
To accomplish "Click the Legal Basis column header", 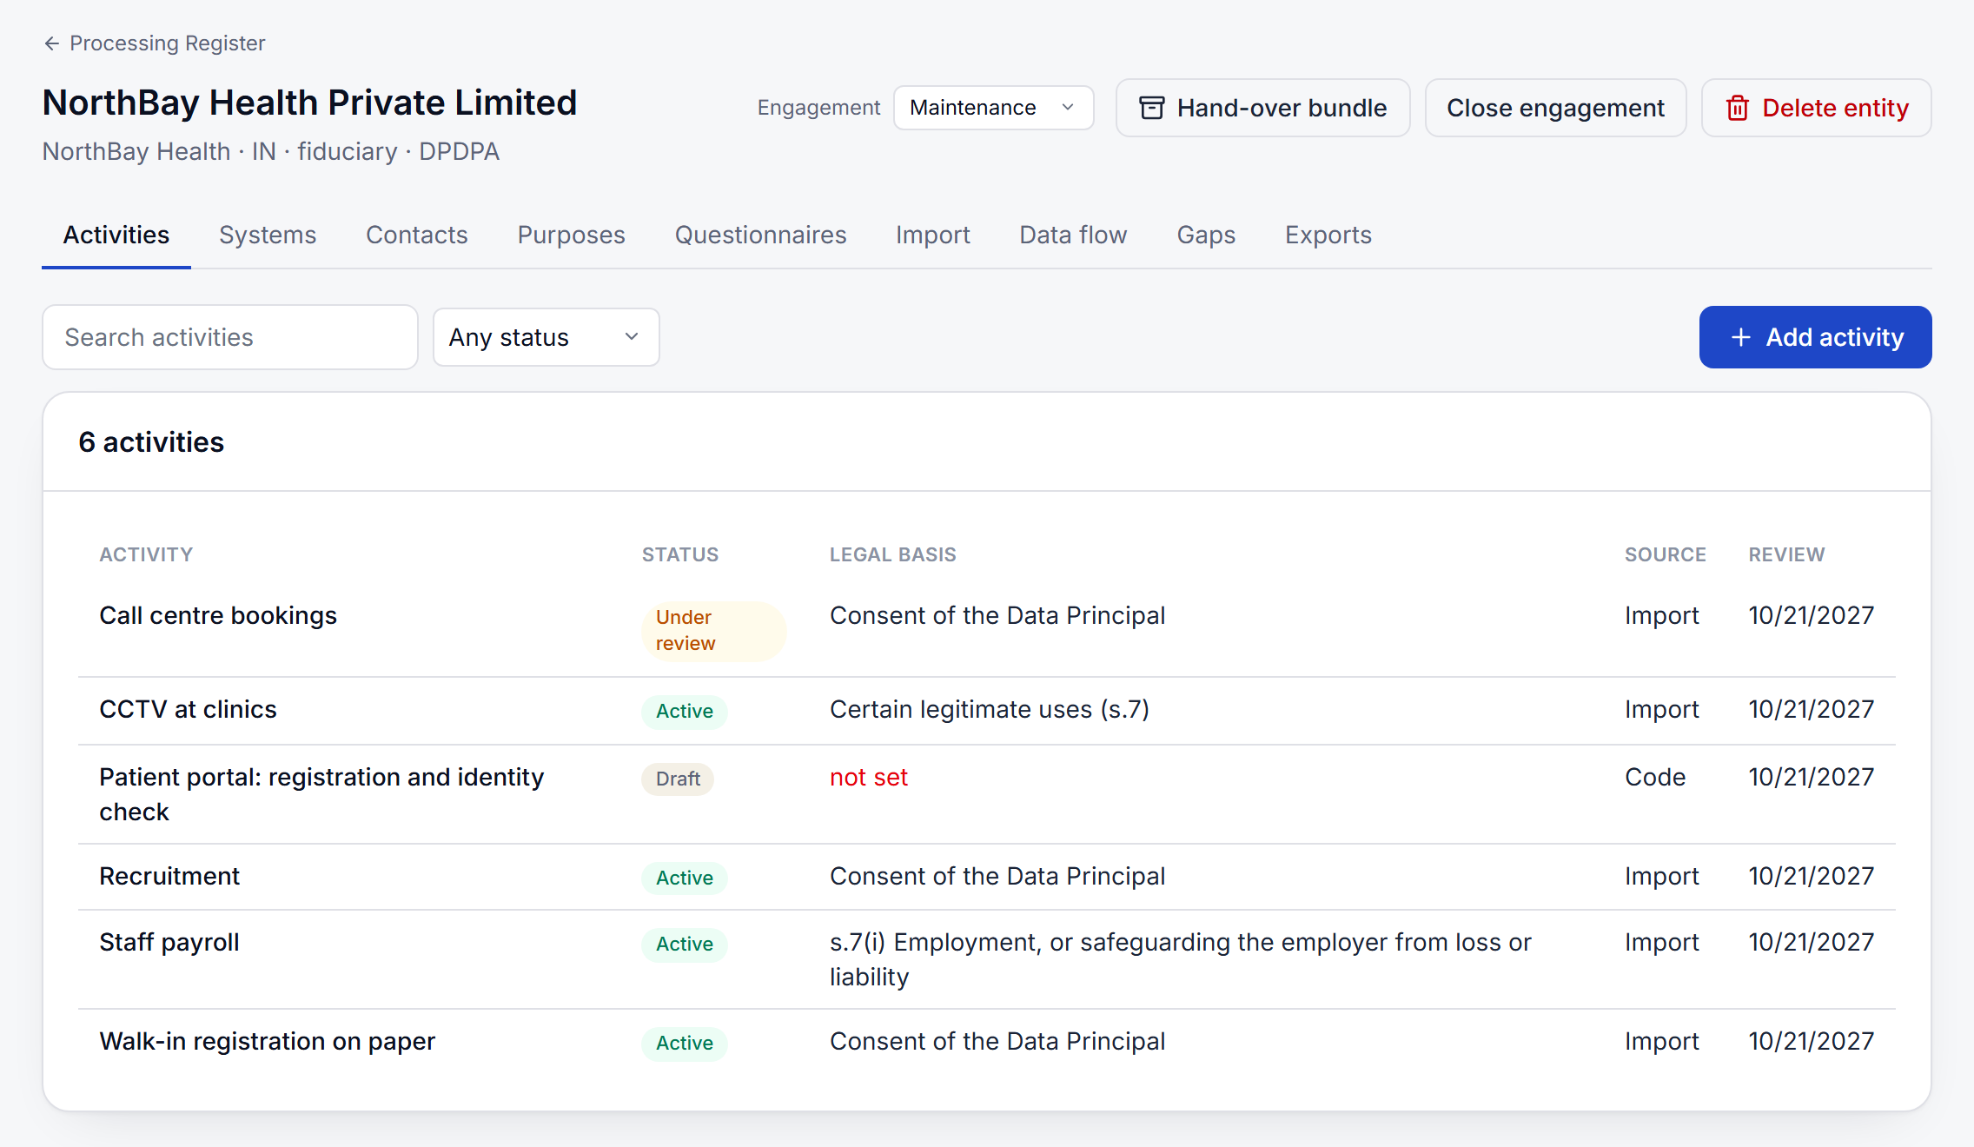I will pos(893,554).
